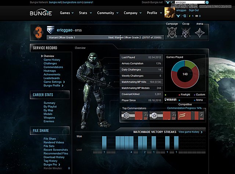Open By Map career stats
235x174 pixels.
(x=48, y=110)
